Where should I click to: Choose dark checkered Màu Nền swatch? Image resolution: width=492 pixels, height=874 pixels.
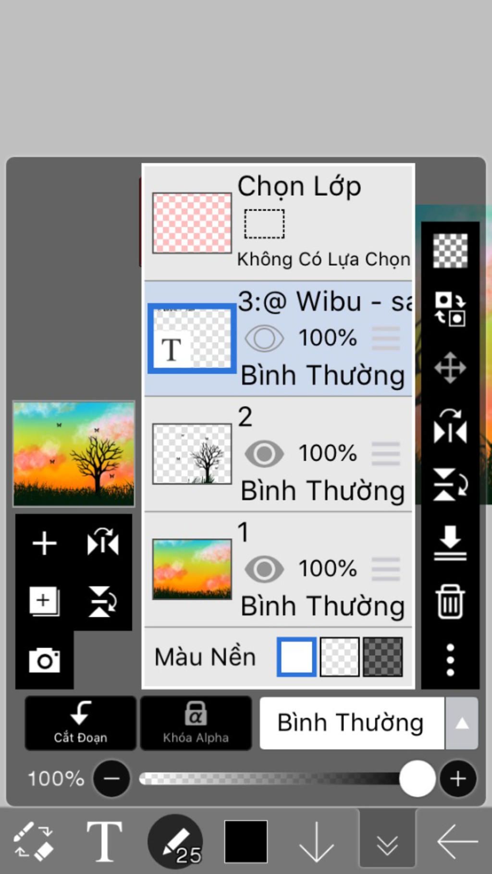point(382,657)
